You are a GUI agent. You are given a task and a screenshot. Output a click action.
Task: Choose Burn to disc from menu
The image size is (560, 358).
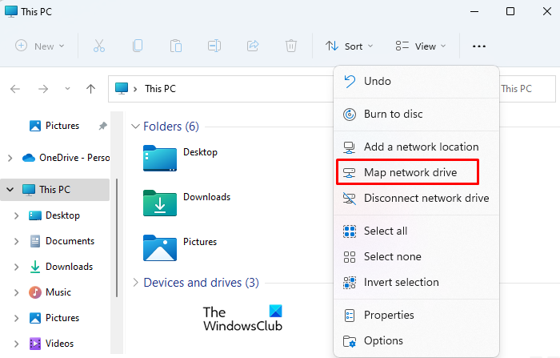coord(416,114)
